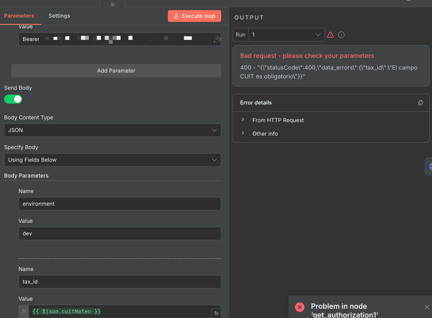This screenshot has height=318, width=432.
Task: Click the copy error details icon
Action: tap(420, 103)
